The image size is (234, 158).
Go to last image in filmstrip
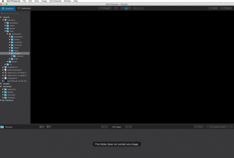(131, 127)
